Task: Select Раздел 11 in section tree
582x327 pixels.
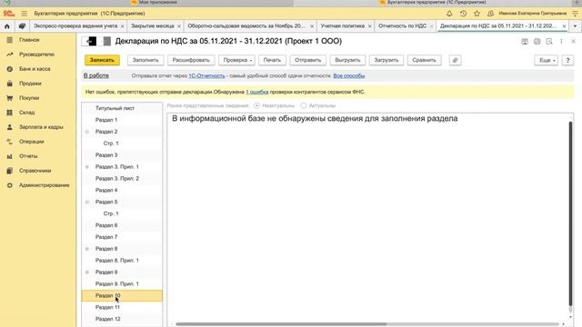Action: [x=122, y=307]
